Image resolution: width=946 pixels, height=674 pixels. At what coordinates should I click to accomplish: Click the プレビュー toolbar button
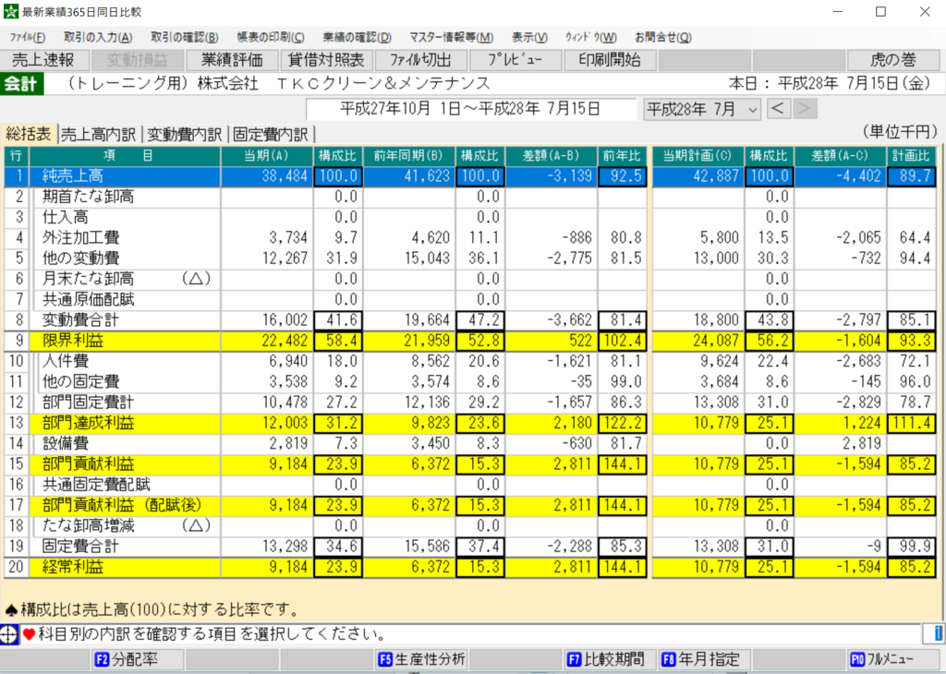coord(515,60)
